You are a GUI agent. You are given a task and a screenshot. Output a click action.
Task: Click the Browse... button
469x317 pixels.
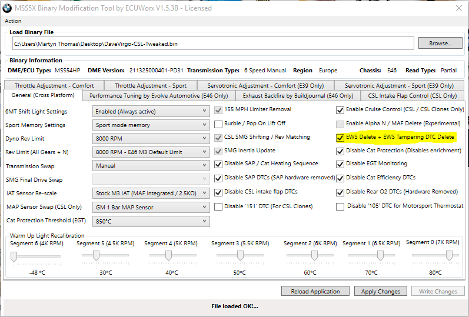click(x=440, y=44)
